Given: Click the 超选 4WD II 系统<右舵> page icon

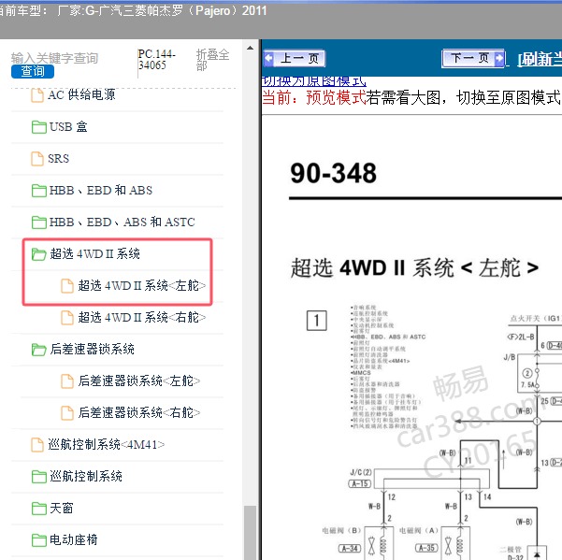Looking at the screenshot, I should click(x=67, y=318).
